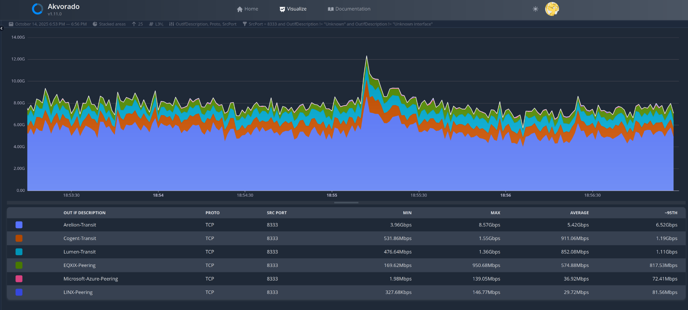Click the SrcPort filter expression text
This screenshot has height=310, width=688.
click(341, 24)
